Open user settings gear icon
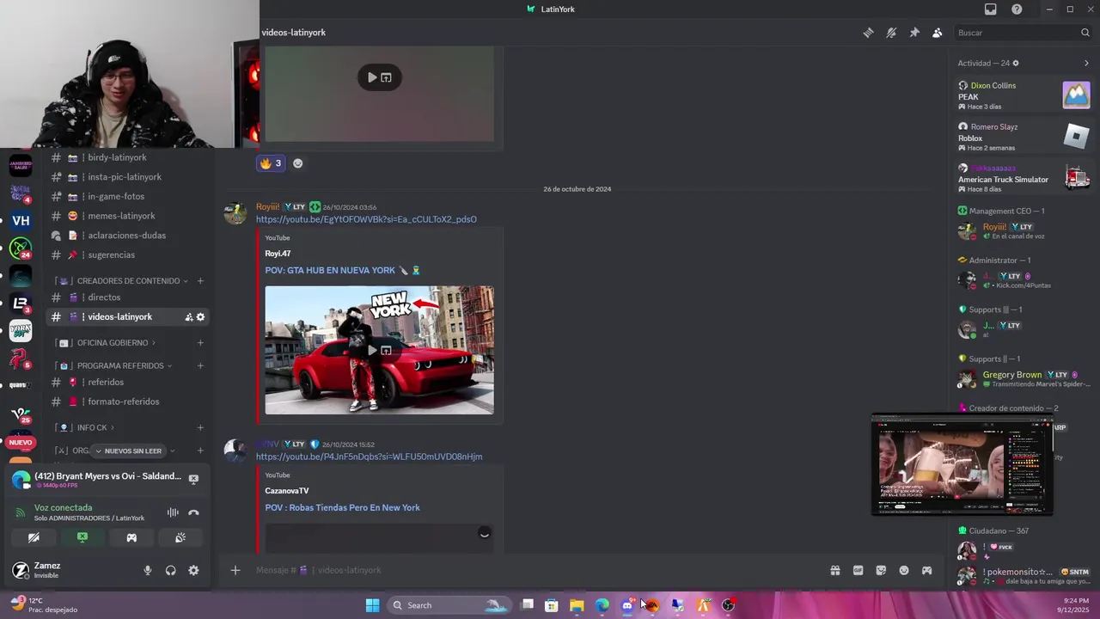The height and width of the screenshot is (619, 1100). pyautogui.click(x=193, y=570)
